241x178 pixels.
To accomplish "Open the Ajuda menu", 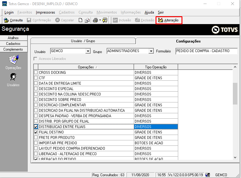I will click(x=149, y=12).
